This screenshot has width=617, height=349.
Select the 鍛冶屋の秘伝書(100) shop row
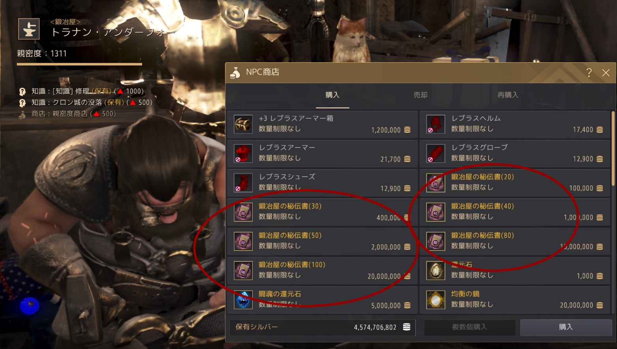[322, 271]
